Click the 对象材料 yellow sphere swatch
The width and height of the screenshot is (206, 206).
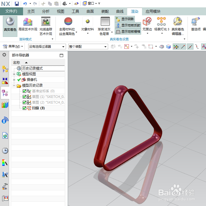tap(88, 21)
